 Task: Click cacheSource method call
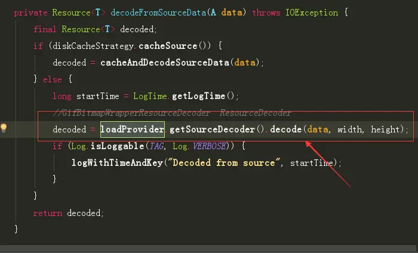tap(168, 46)
